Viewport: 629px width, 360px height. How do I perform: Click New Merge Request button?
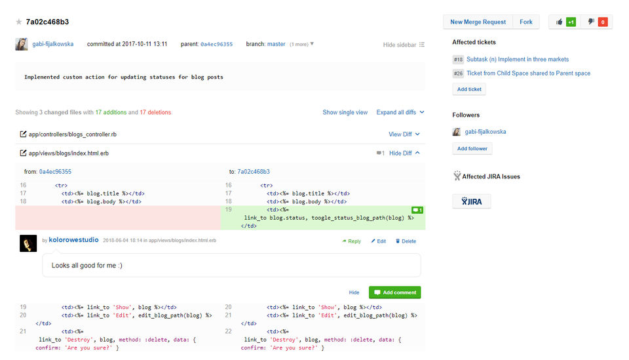tap(478, 22)
